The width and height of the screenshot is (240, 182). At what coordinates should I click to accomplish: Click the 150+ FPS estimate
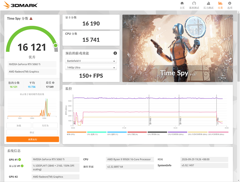click(x=91, y=76)
